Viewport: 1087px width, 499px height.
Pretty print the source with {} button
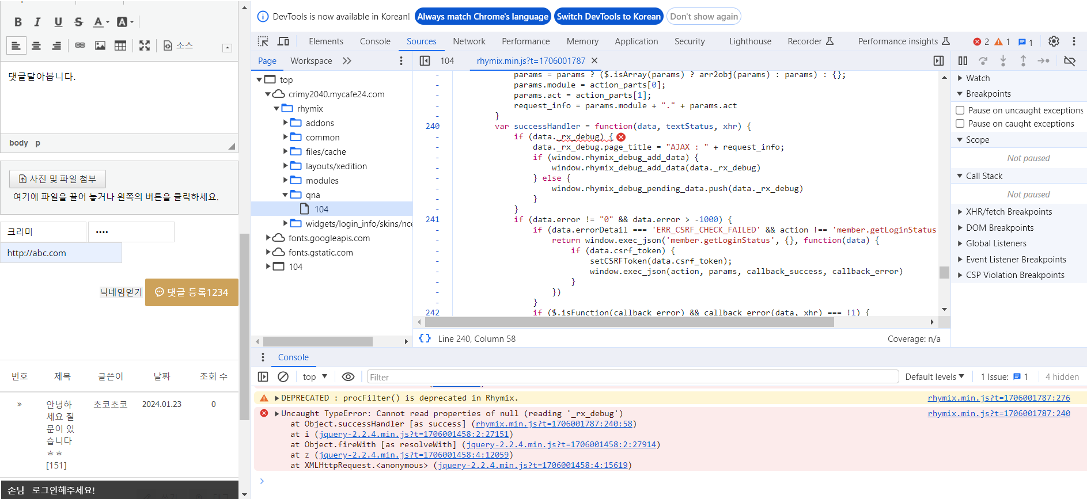(x=425, y=338)
